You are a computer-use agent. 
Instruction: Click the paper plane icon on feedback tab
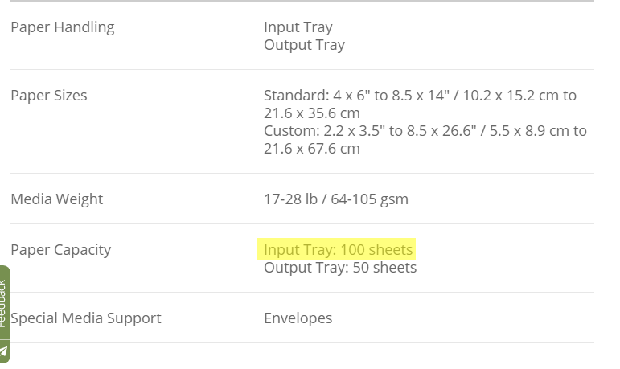[x=3, y=351]
